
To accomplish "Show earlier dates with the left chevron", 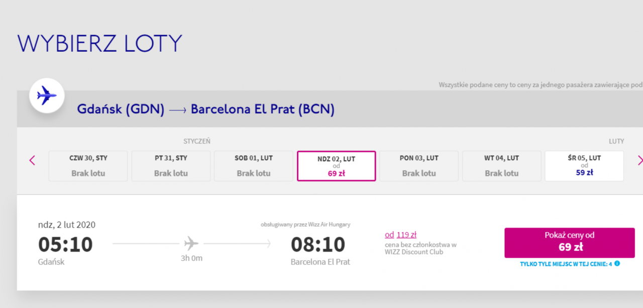I will pyautogui.click(x=32, y=161).
